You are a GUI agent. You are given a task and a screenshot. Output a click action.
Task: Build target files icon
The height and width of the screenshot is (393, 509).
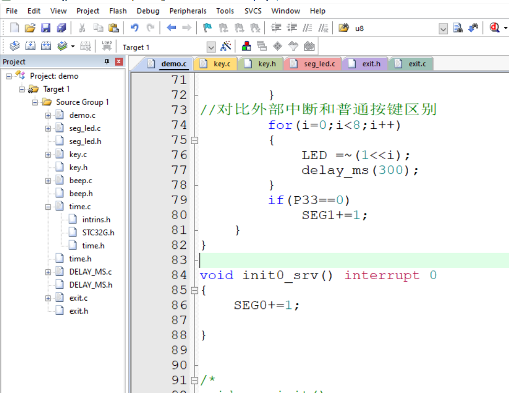pos(30,46)
